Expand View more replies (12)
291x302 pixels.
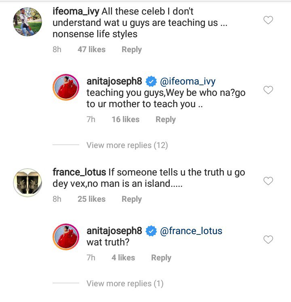coord(127,145)
